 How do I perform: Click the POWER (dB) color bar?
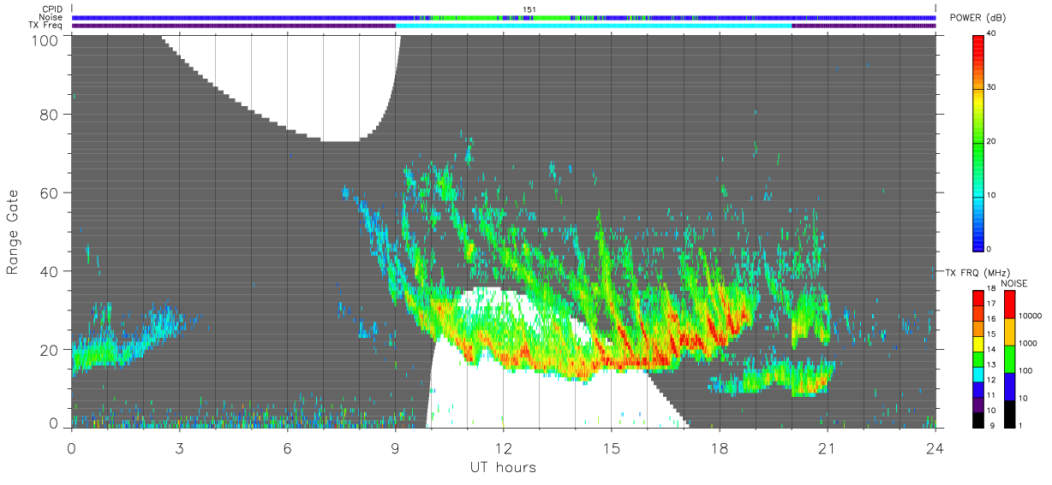978,142
